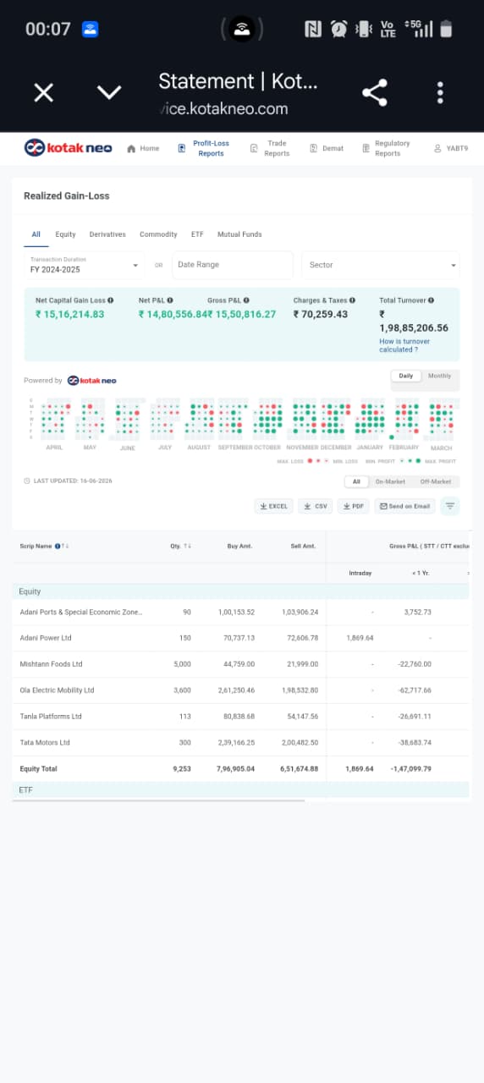The image size is (484, 1083).
Task: Click the Send on Email button
Action: point(404,506)
